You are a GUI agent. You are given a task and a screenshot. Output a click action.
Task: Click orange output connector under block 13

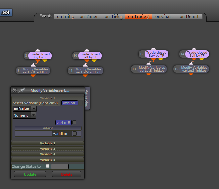(149, 74)
